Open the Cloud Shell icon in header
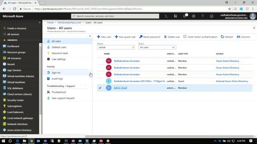The width and height of the screenshot is (257, 144). [166, 16]
